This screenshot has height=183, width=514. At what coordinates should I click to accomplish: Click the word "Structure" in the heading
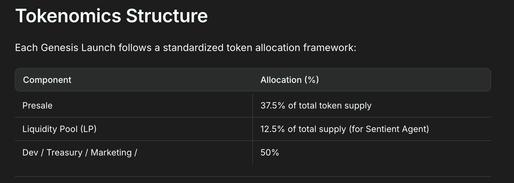[167, 16]
